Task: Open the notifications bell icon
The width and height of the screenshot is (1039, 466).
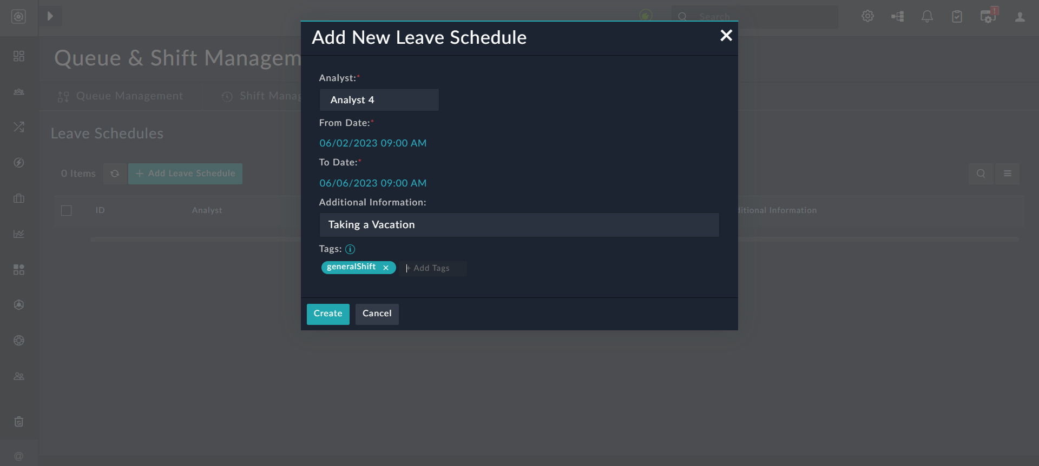Action: click(927, 16)
